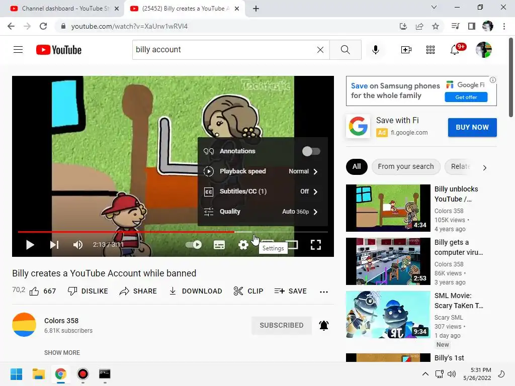The image size is (515, 386).
Task: Search with your voice microphone
Action: coord(375,50)
